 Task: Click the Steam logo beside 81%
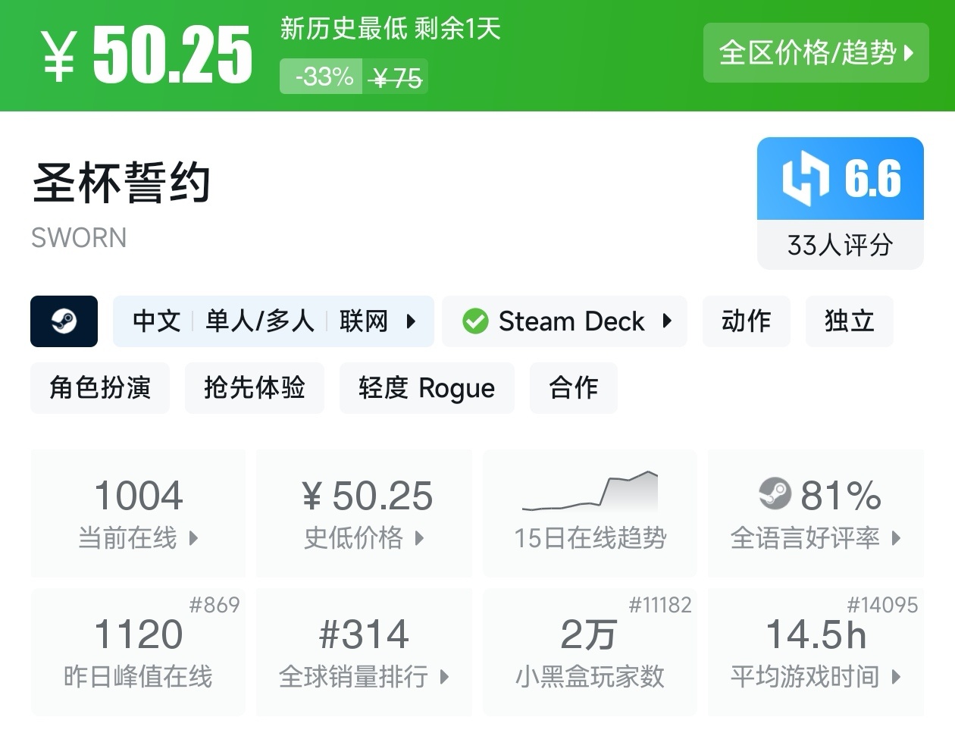(775, 494)
